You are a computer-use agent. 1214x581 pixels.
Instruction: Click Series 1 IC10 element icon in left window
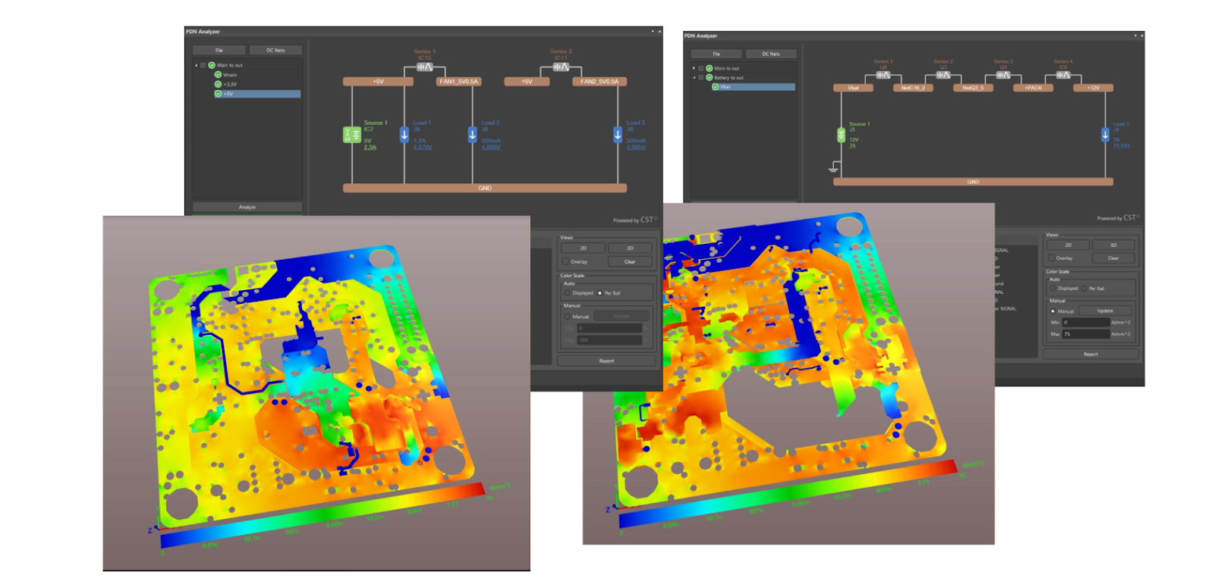coord(424,67)
